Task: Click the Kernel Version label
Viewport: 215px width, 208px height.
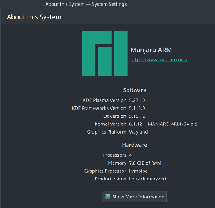Action: click(x=111, y=124)
